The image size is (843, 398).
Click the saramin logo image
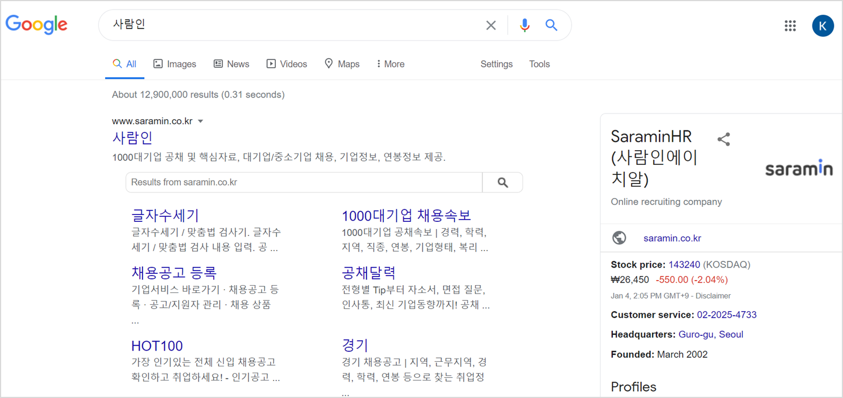click(799, 168)
